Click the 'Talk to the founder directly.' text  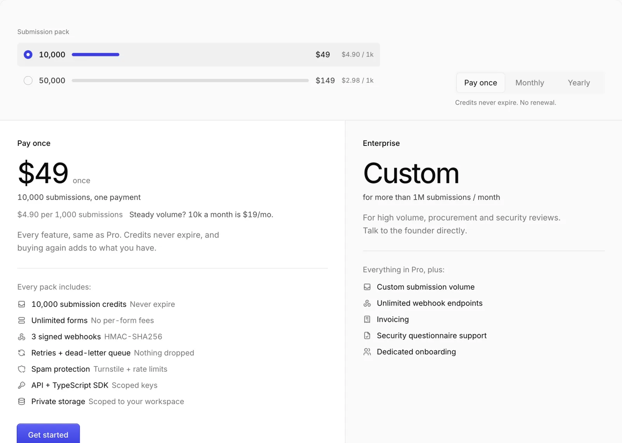[415, 231]
